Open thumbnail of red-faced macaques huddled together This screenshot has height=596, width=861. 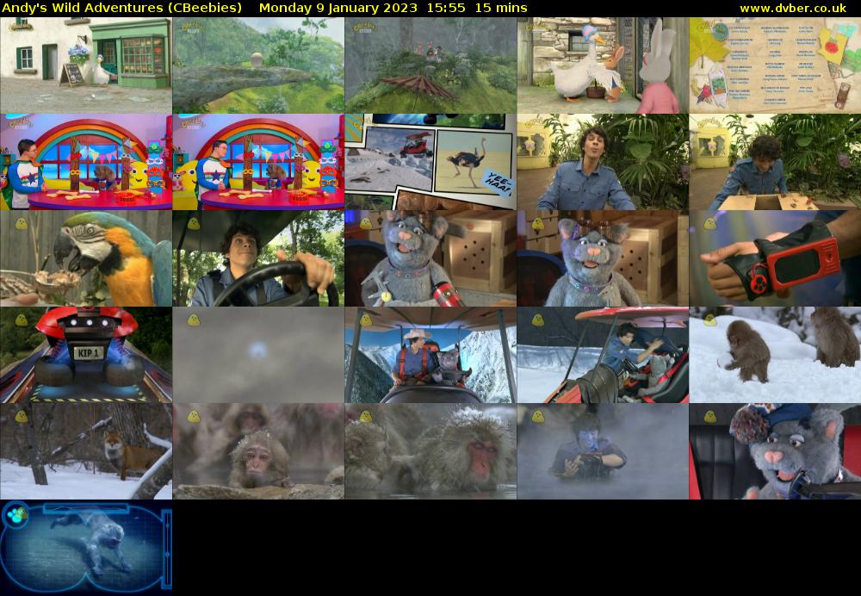click(x=430, y=451)
